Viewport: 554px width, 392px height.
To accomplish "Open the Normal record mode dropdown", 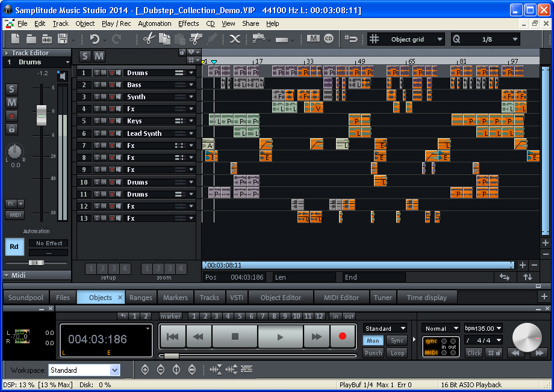I will (440, 328).
